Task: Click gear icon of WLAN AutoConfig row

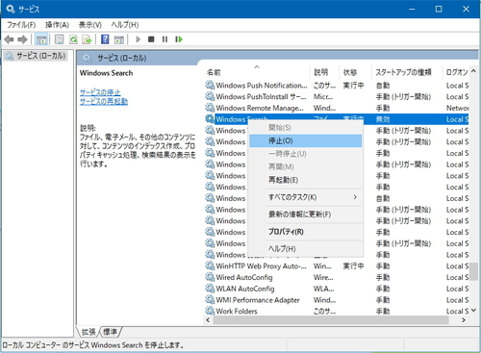Action: 210,289
